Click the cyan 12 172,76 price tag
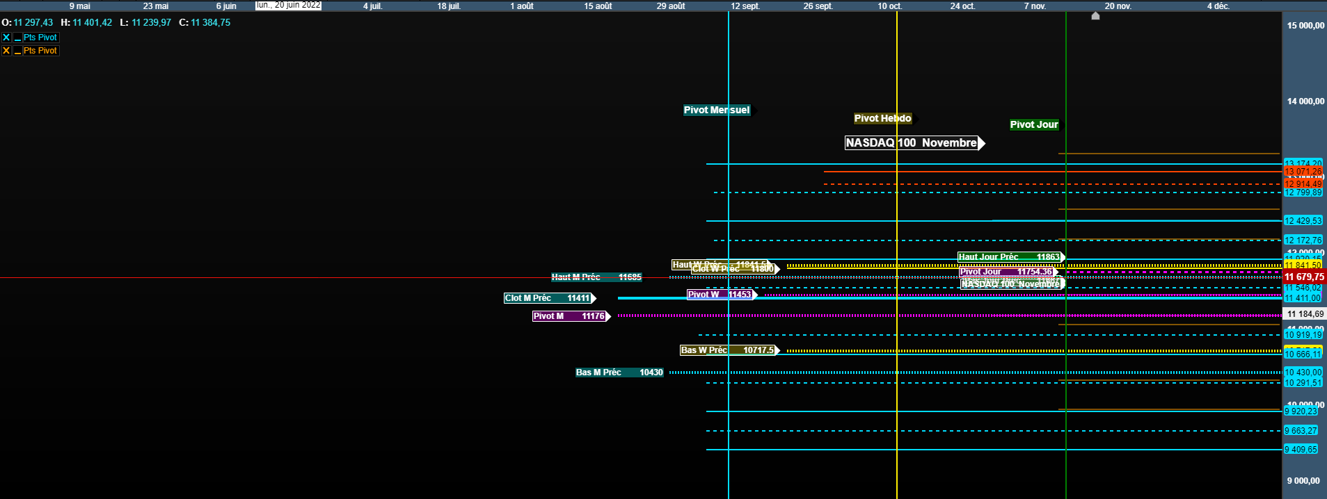 (x=1303, y=240)
